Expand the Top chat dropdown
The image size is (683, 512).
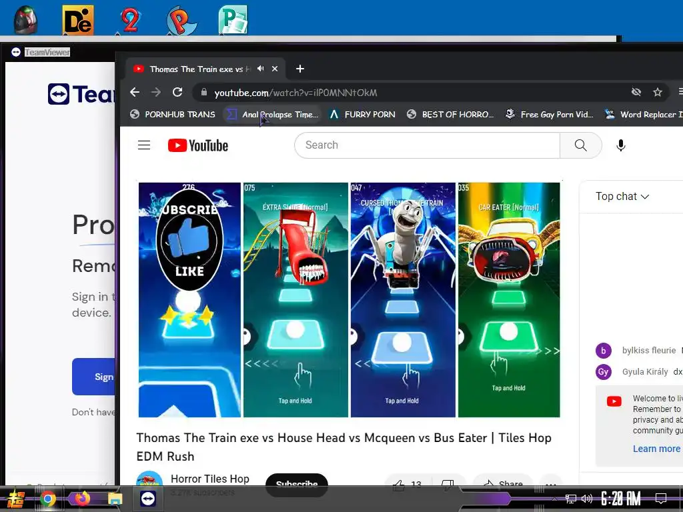click(622, 197)
